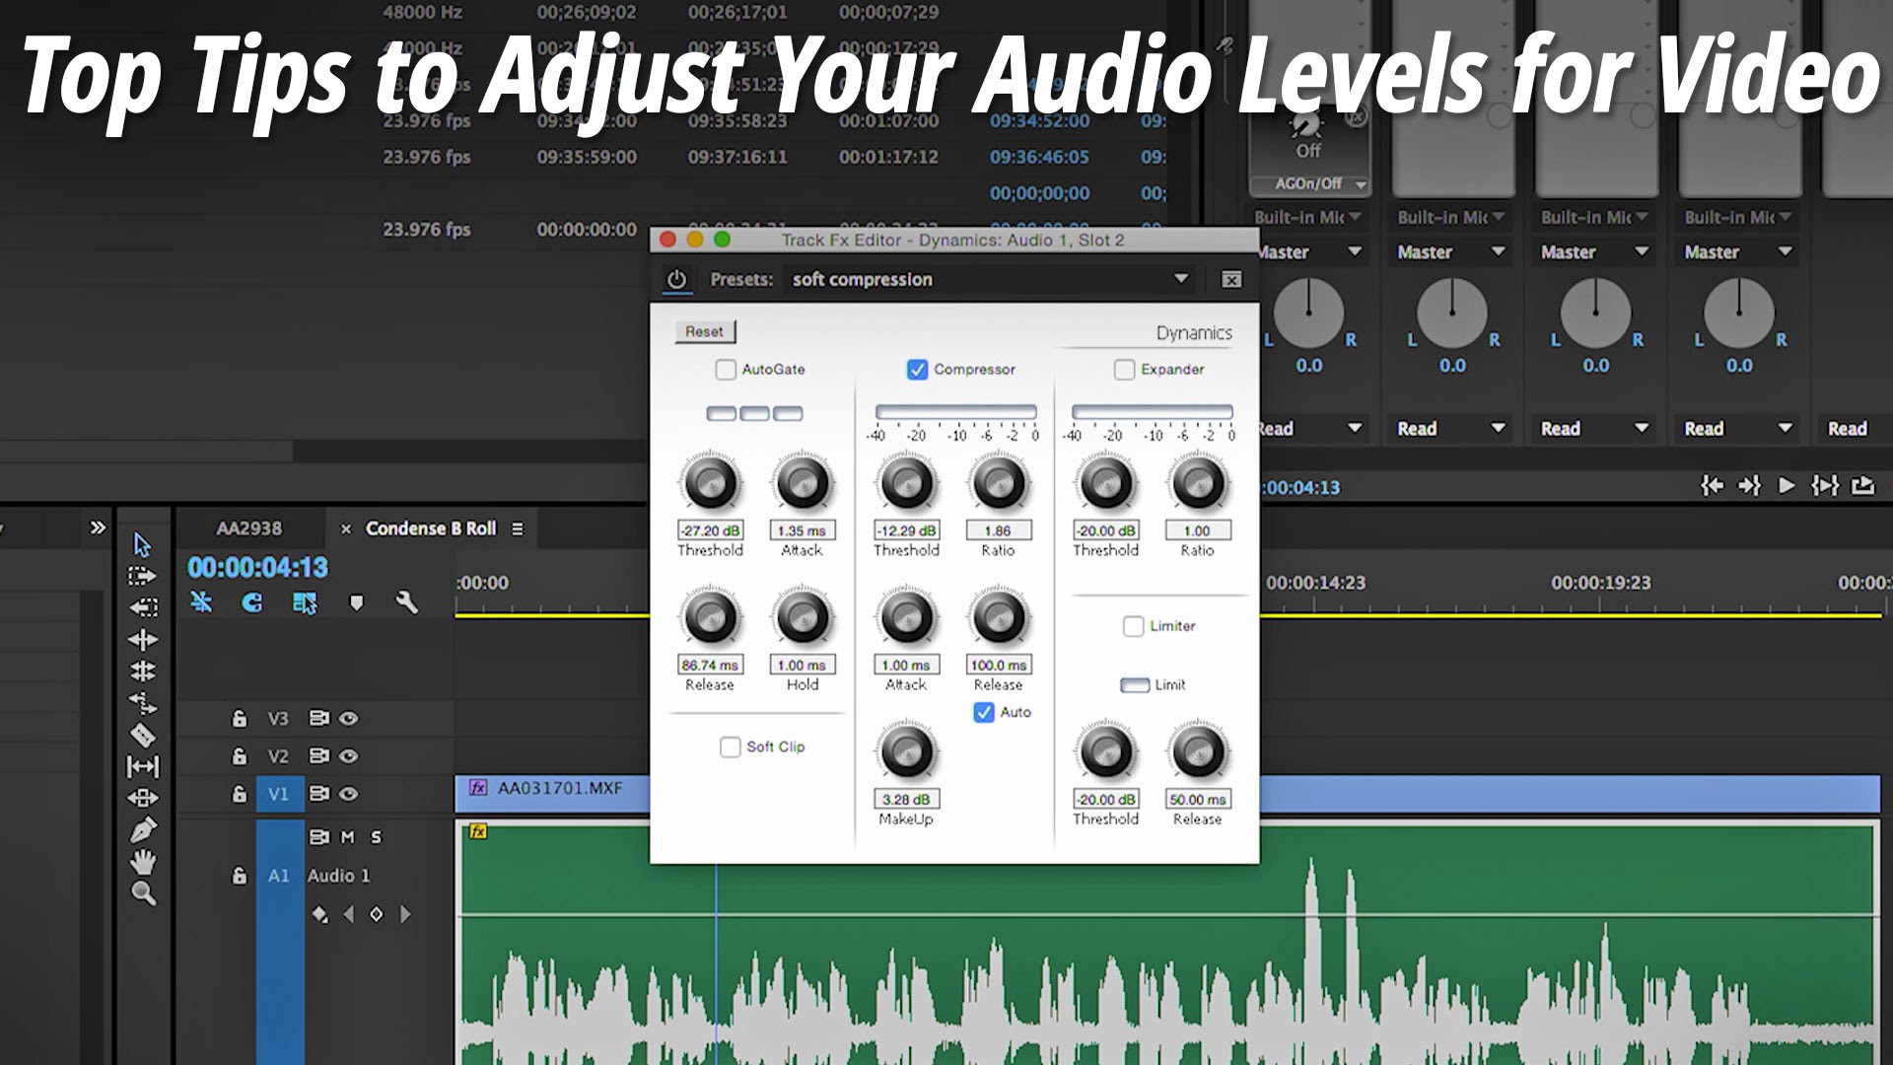1893x1065 pixels.
Task: Enable the Limiter checkbox
Action: coord(1132,626)
